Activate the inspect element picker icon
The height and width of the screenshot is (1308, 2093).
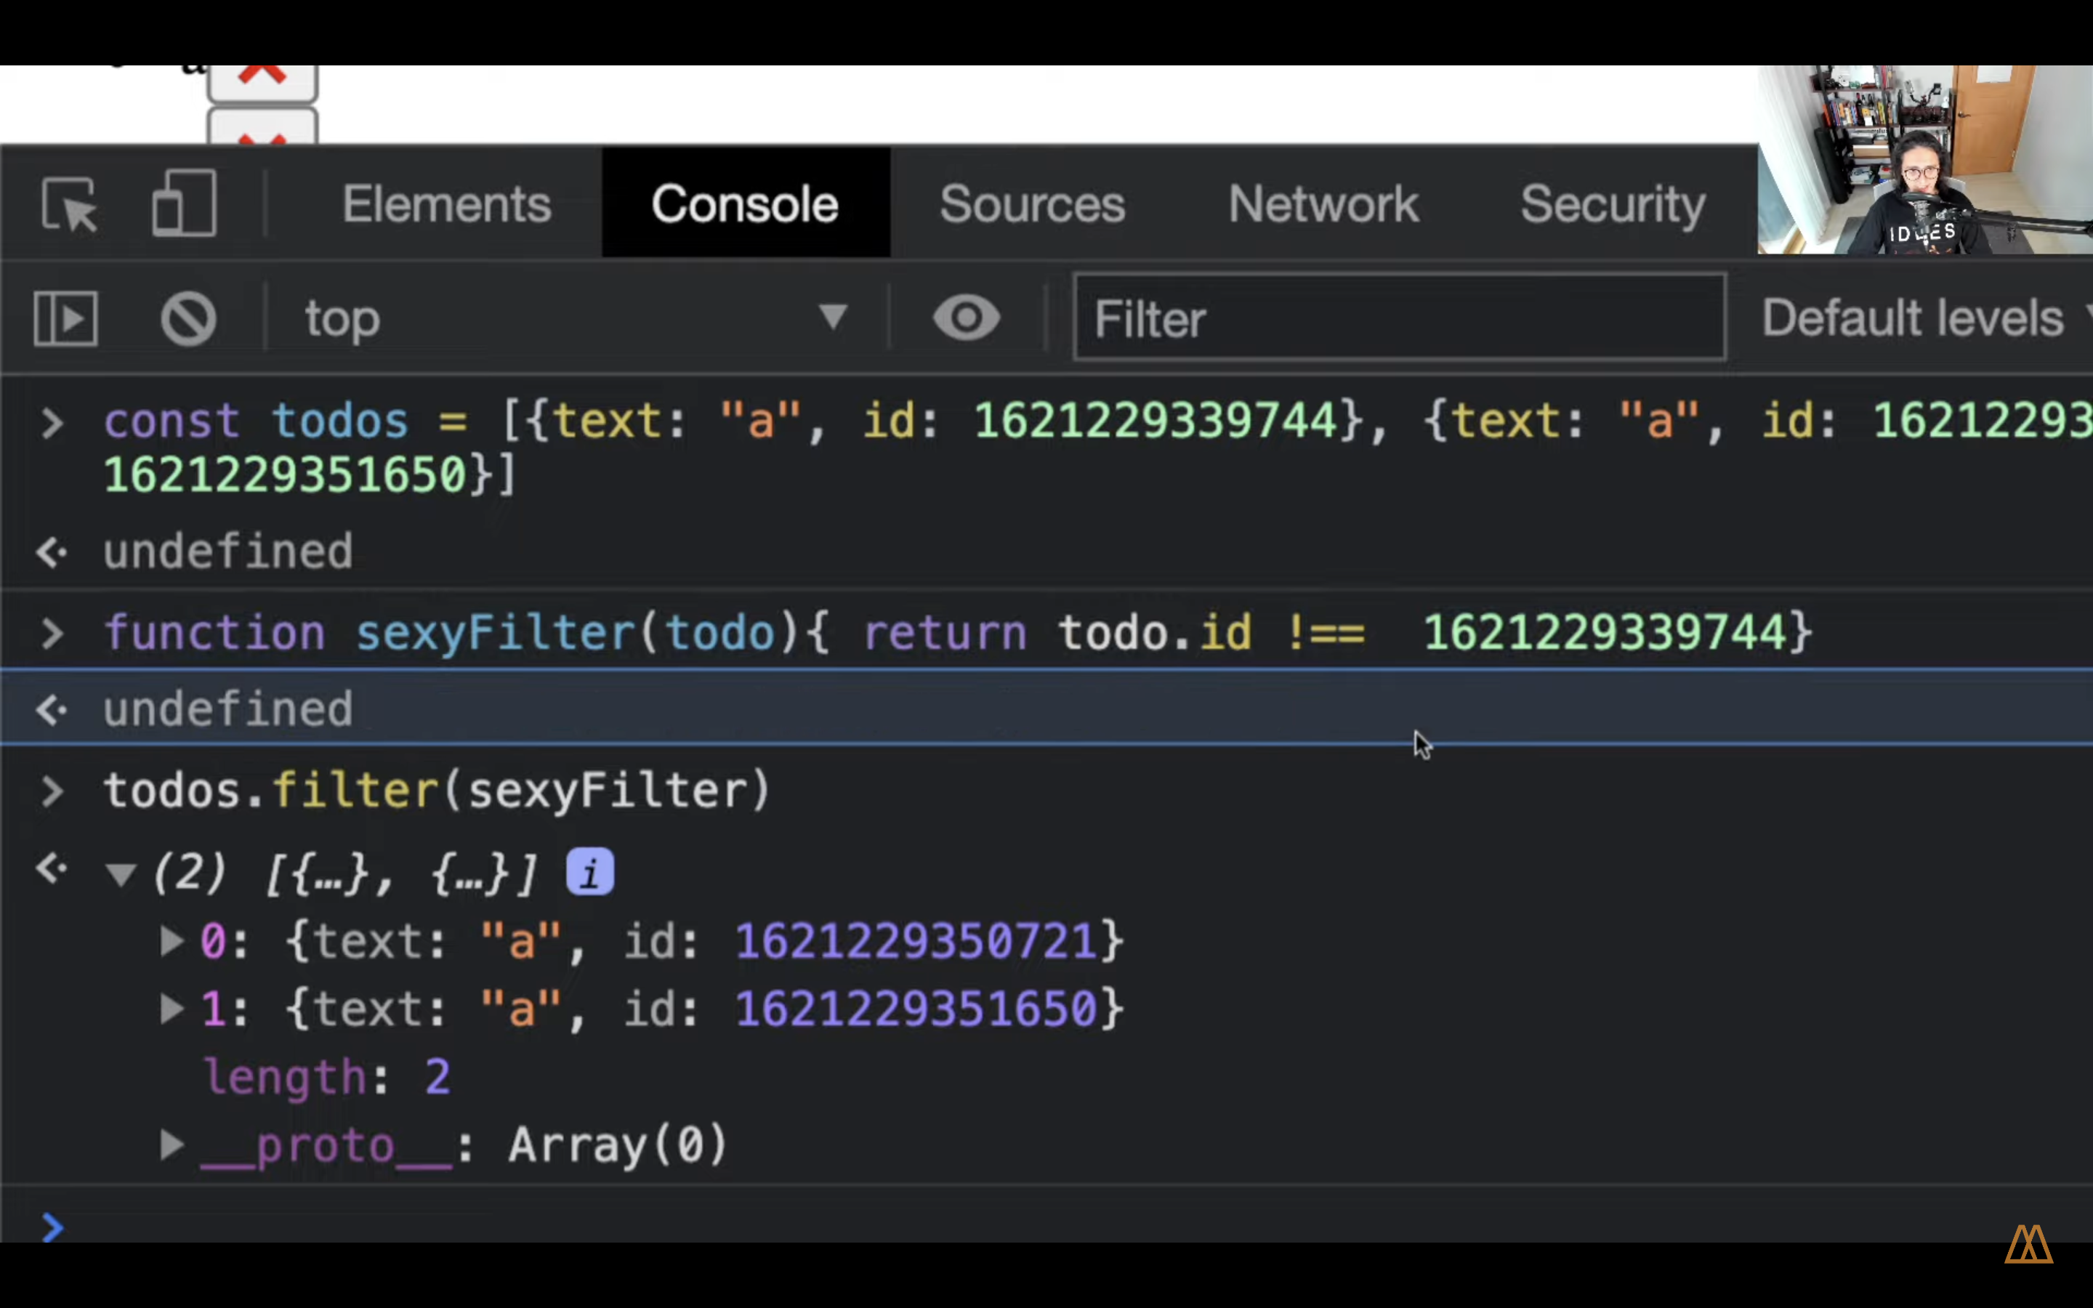click(69, 204)
